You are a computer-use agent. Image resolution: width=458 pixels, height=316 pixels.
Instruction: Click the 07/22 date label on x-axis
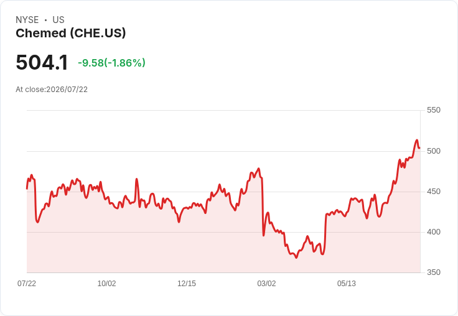[x=27, y=283]
